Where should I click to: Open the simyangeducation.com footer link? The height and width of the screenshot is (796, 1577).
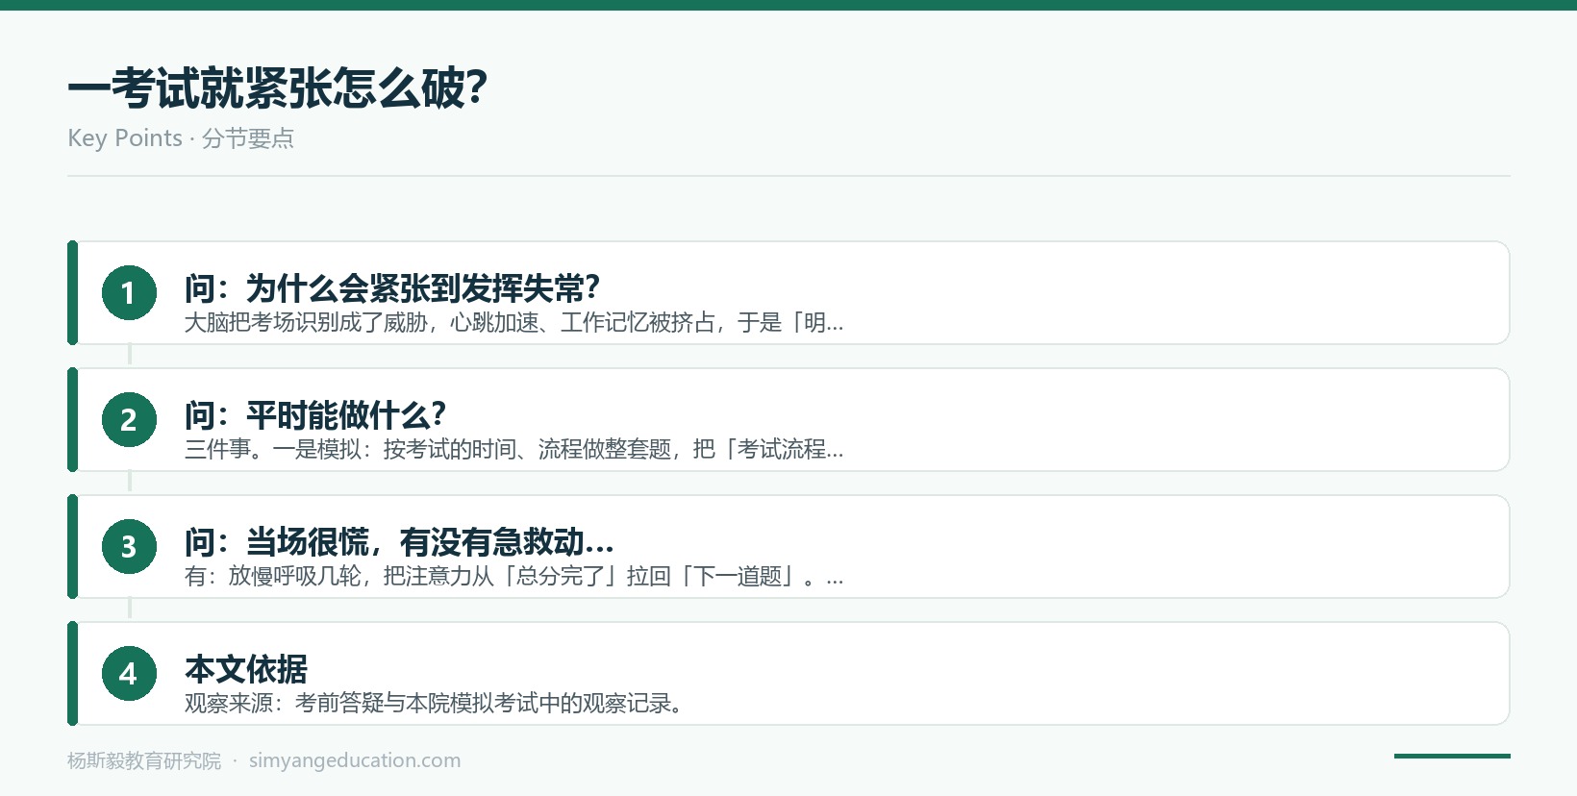coord(355,760)
